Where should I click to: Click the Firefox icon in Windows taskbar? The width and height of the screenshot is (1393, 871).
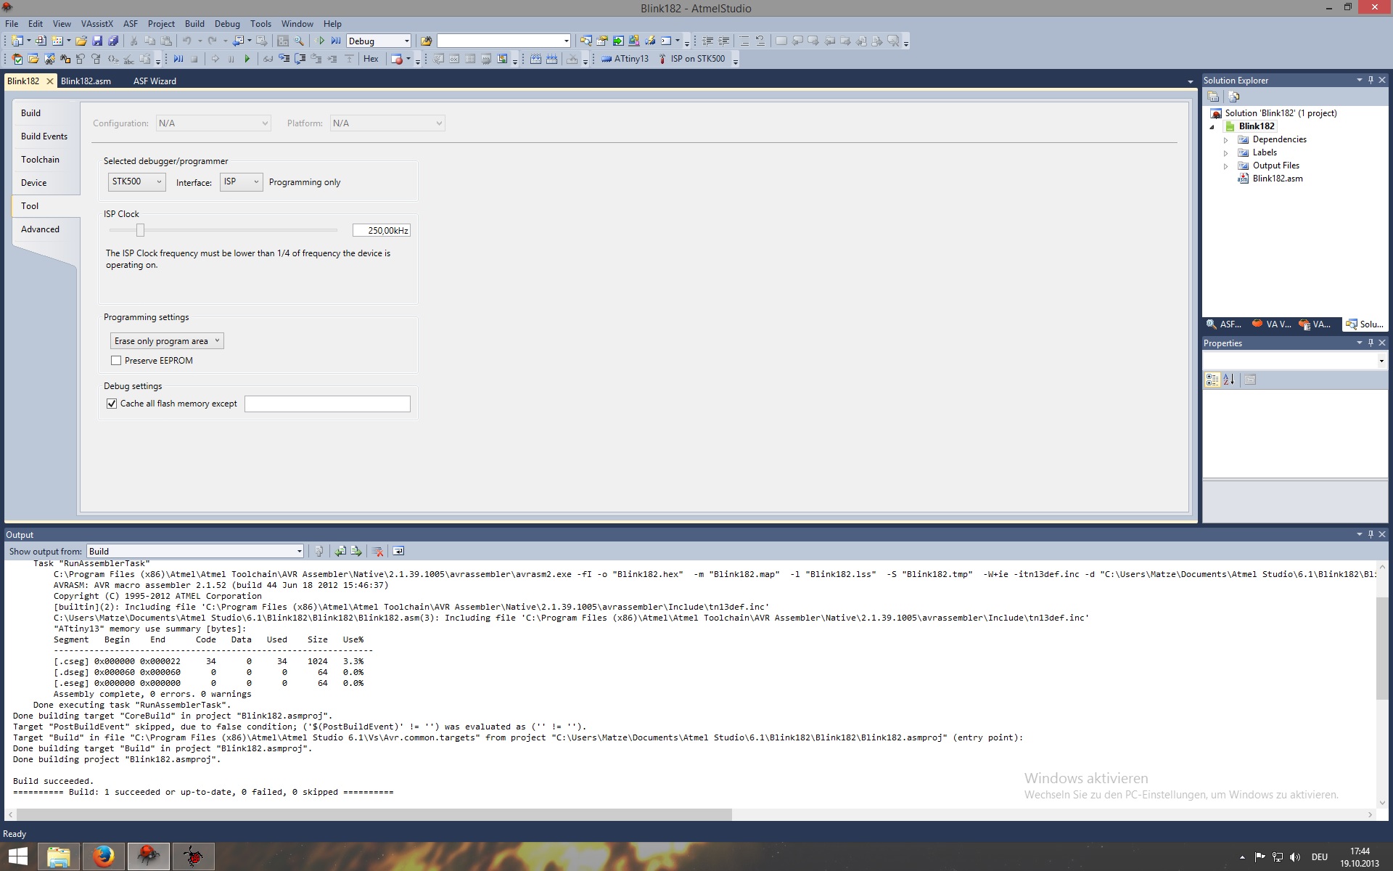[103, 856]
